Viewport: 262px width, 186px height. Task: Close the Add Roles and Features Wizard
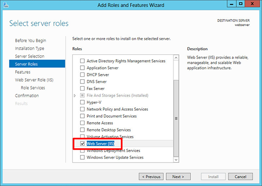pyautogui.click(x=252, y=4)
